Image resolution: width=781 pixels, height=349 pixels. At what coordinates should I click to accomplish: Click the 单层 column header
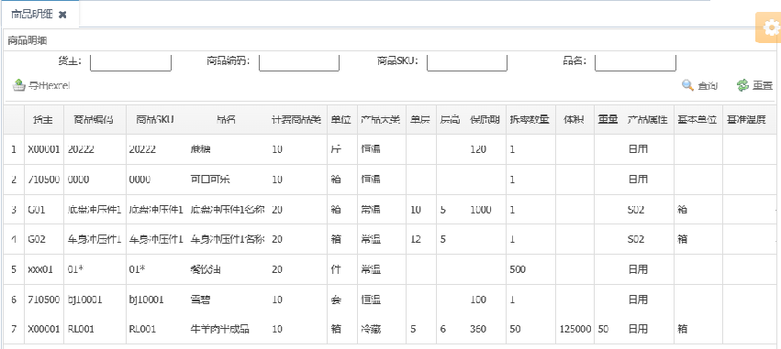(x=421, y=120)
